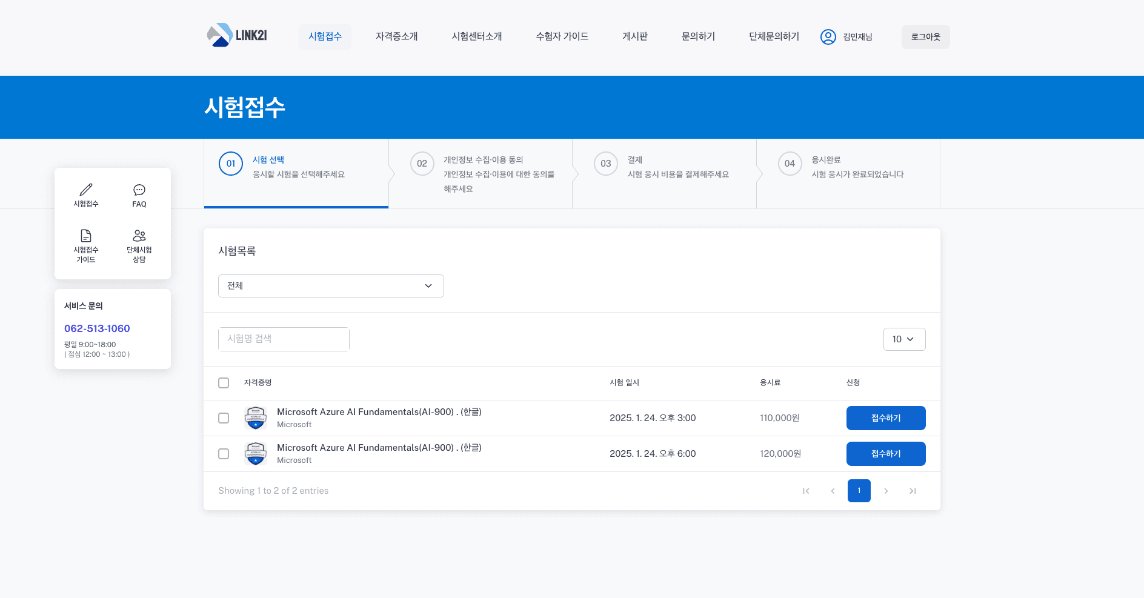
Task: Go to last page of results
Action: click(913, 491)
